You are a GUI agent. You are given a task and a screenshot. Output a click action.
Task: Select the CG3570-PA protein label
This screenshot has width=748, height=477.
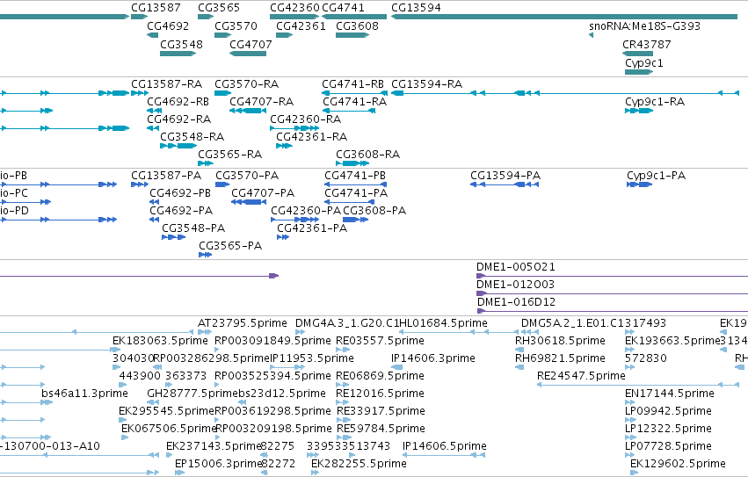coord(247,176)
